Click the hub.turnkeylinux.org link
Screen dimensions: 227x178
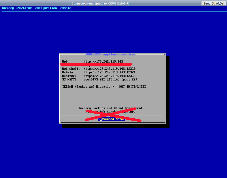click(x=110, y=112)
